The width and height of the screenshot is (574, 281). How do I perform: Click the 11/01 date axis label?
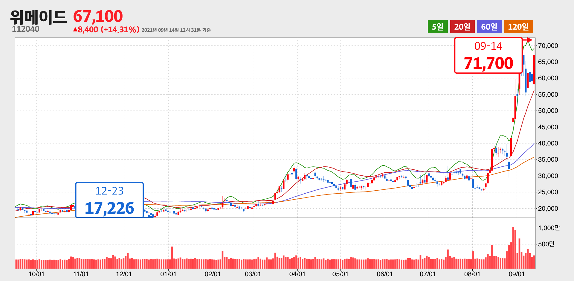(81, 274)
